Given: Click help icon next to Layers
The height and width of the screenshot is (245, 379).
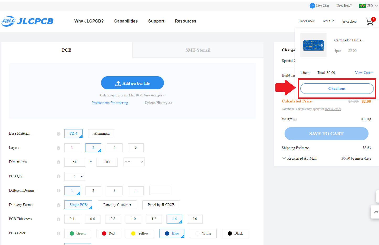Looking at the screenshot, I should click(58, 148).
